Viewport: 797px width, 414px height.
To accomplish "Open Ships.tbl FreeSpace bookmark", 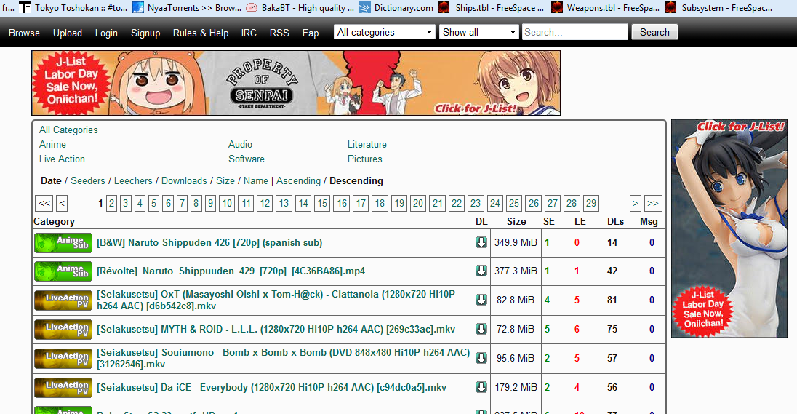I will click(x=491, y=7).
